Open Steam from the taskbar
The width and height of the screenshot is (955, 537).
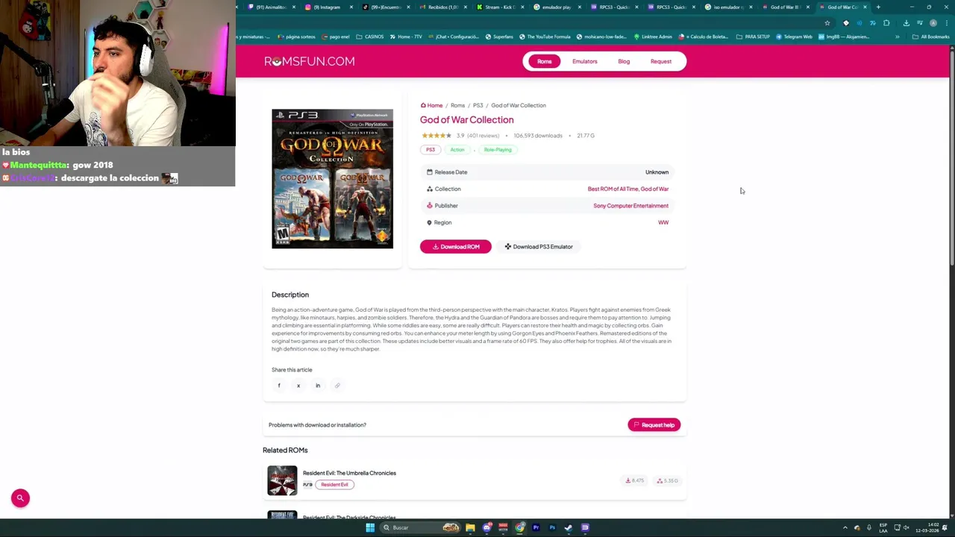[569, 528]
